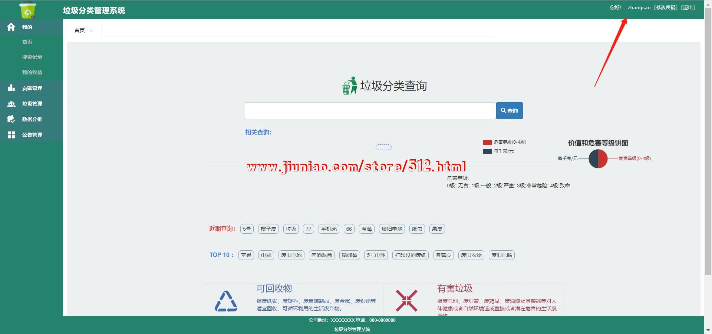Expand the 垃圾管理 menu section
The width and height of the screenshot is (712, 334).
coord(32,104)
